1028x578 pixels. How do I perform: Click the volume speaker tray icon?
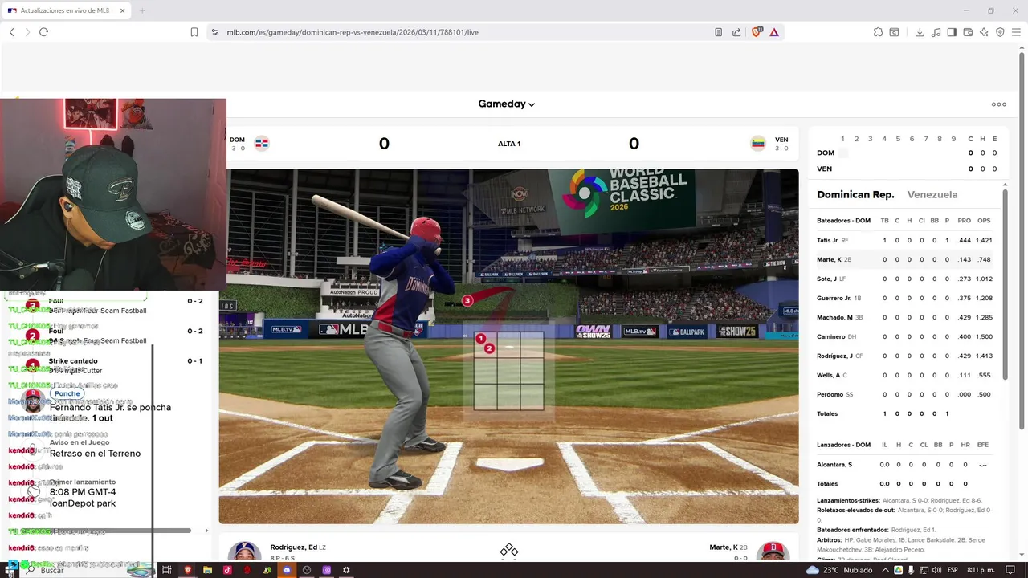click(x=936, y=570)
